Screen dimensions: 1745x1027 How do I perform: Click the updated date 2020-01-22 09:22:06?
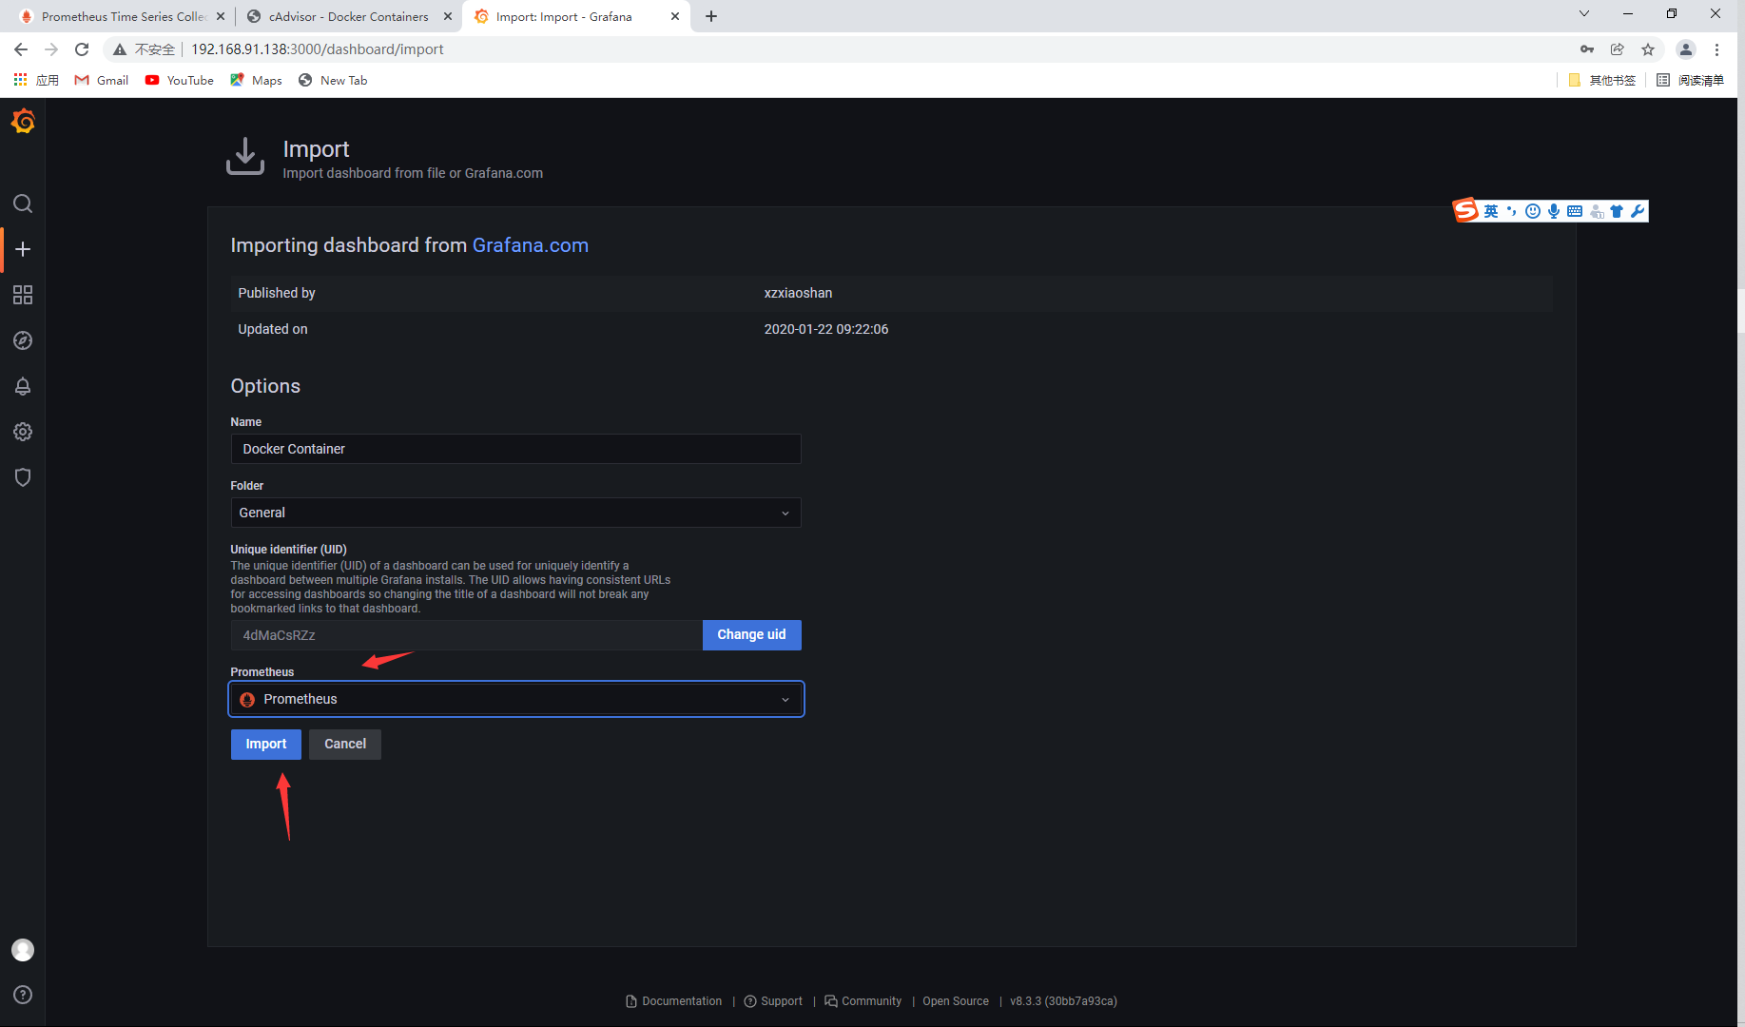(826, 329)
